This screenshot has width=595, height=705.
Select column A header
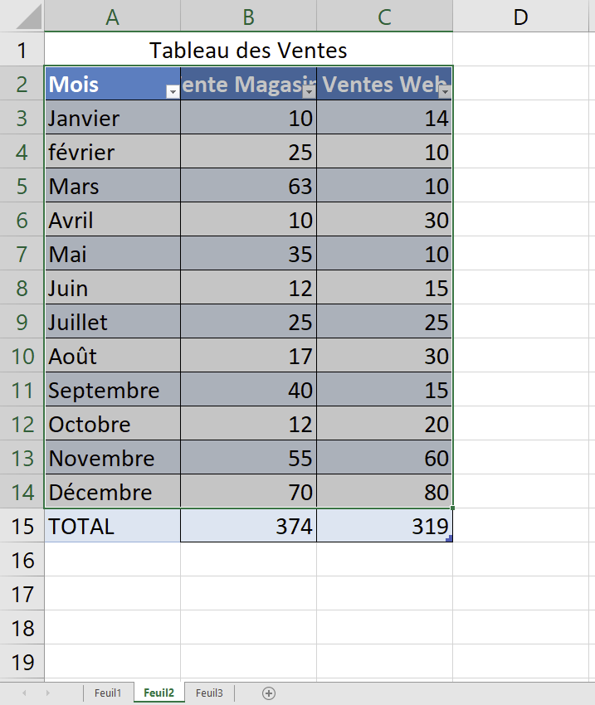(112, 17)
